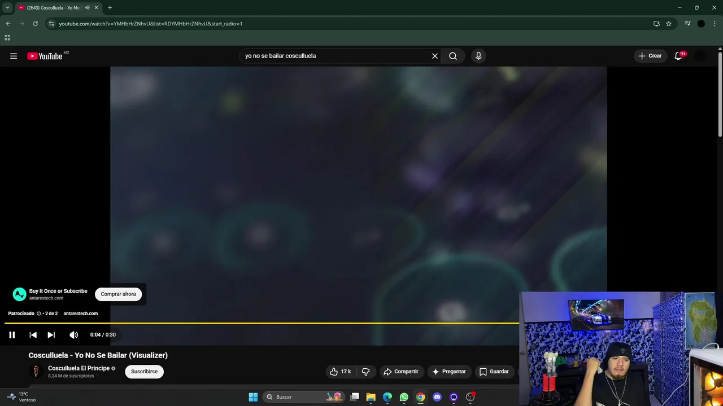The width and height of the screenshot is (723, 406).
Task: Mute the video player volume
Action: 74,335
